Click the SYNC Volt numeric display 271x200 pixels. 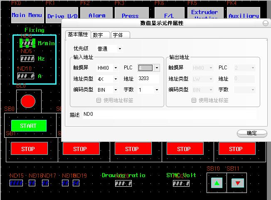point(181,183)
